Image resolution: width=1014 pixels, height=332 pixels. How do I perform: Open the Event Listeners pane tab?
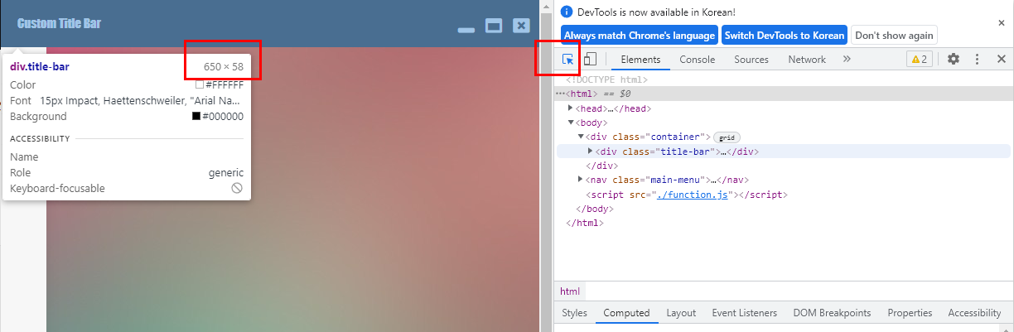[744, 313]
